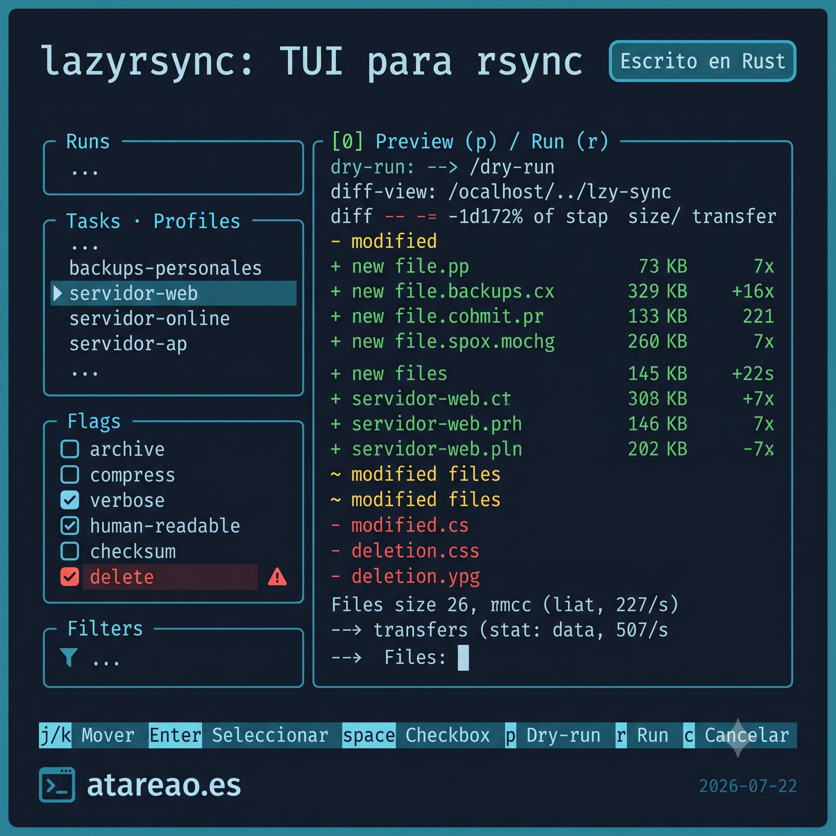
Task: Click the 329 KB size value
Action: 657,291
